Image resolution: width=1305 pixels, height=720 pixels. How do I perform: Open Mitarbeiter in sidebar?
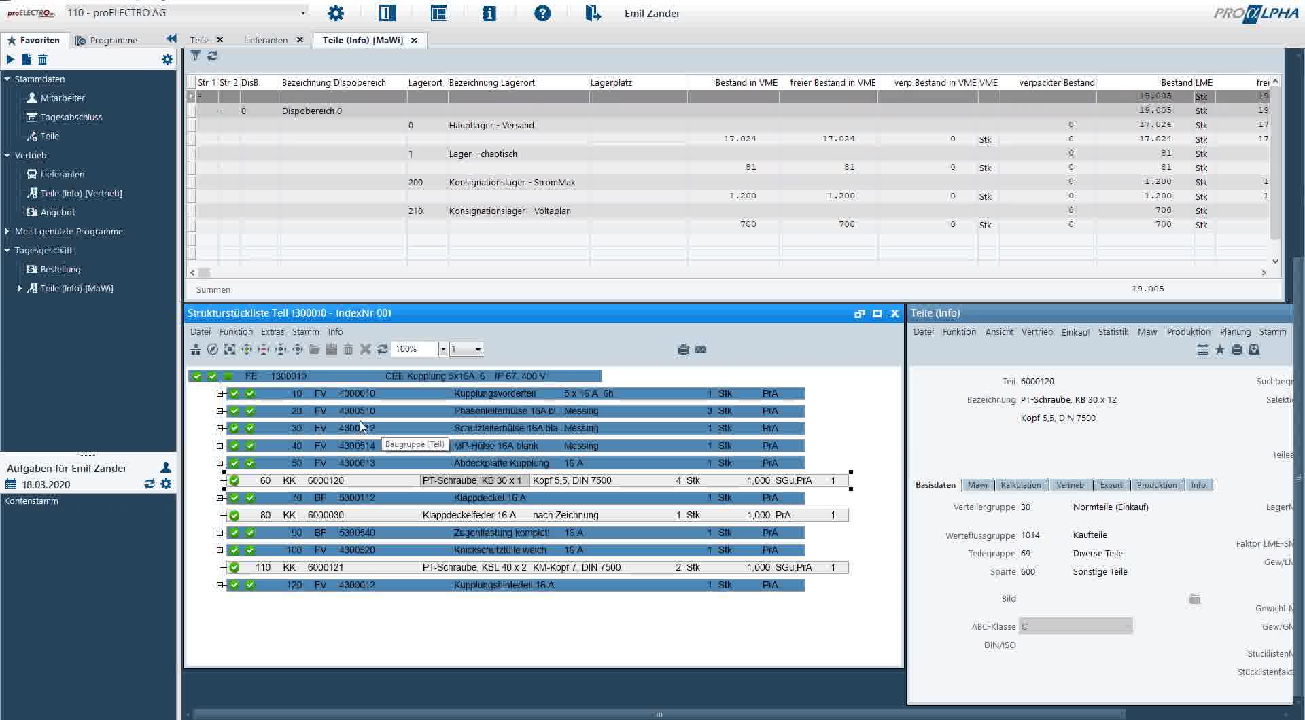[x=63, y=98]
